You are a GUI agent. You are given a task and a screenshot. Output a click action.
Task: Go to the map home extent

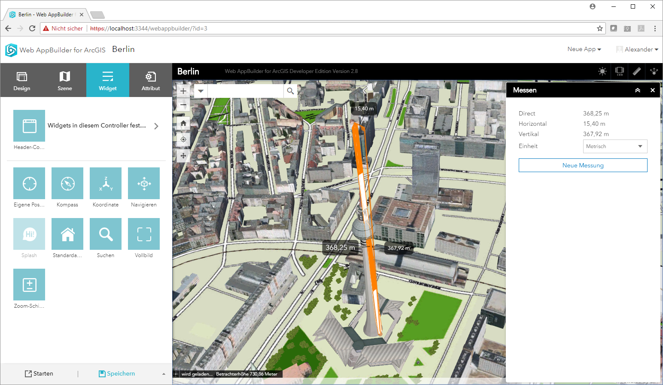pyautogui.click(x=183, y=123)
